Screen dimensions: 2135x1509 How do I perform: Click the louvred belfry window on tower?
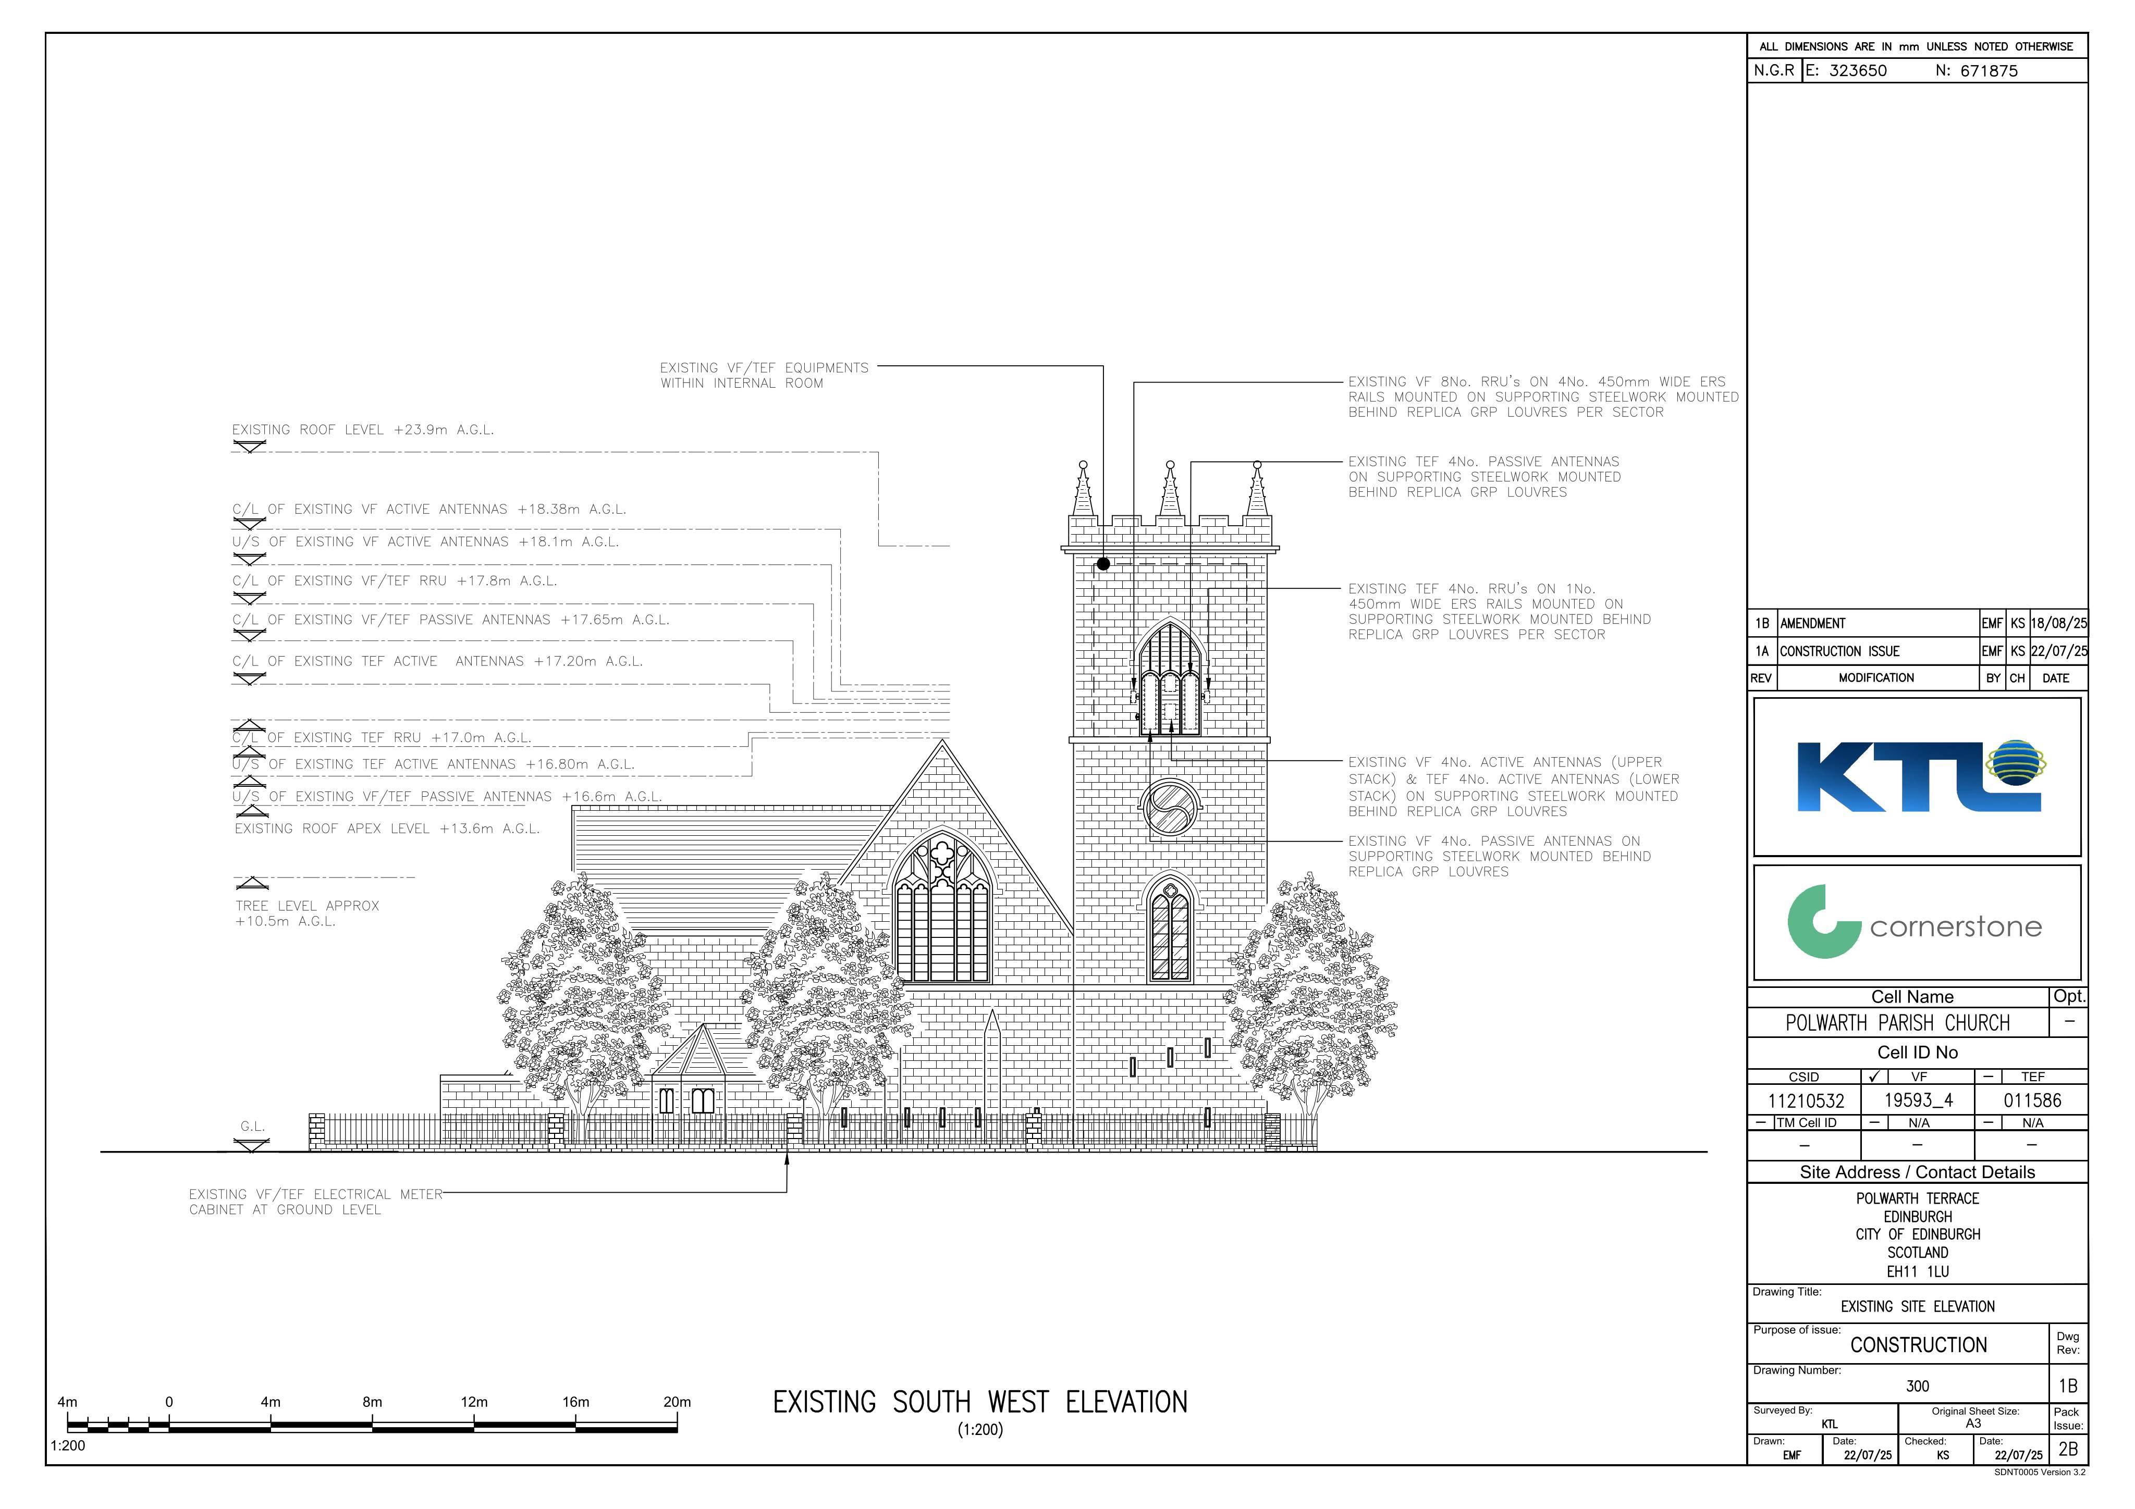pyautogui.click(x=1170, y=677)
